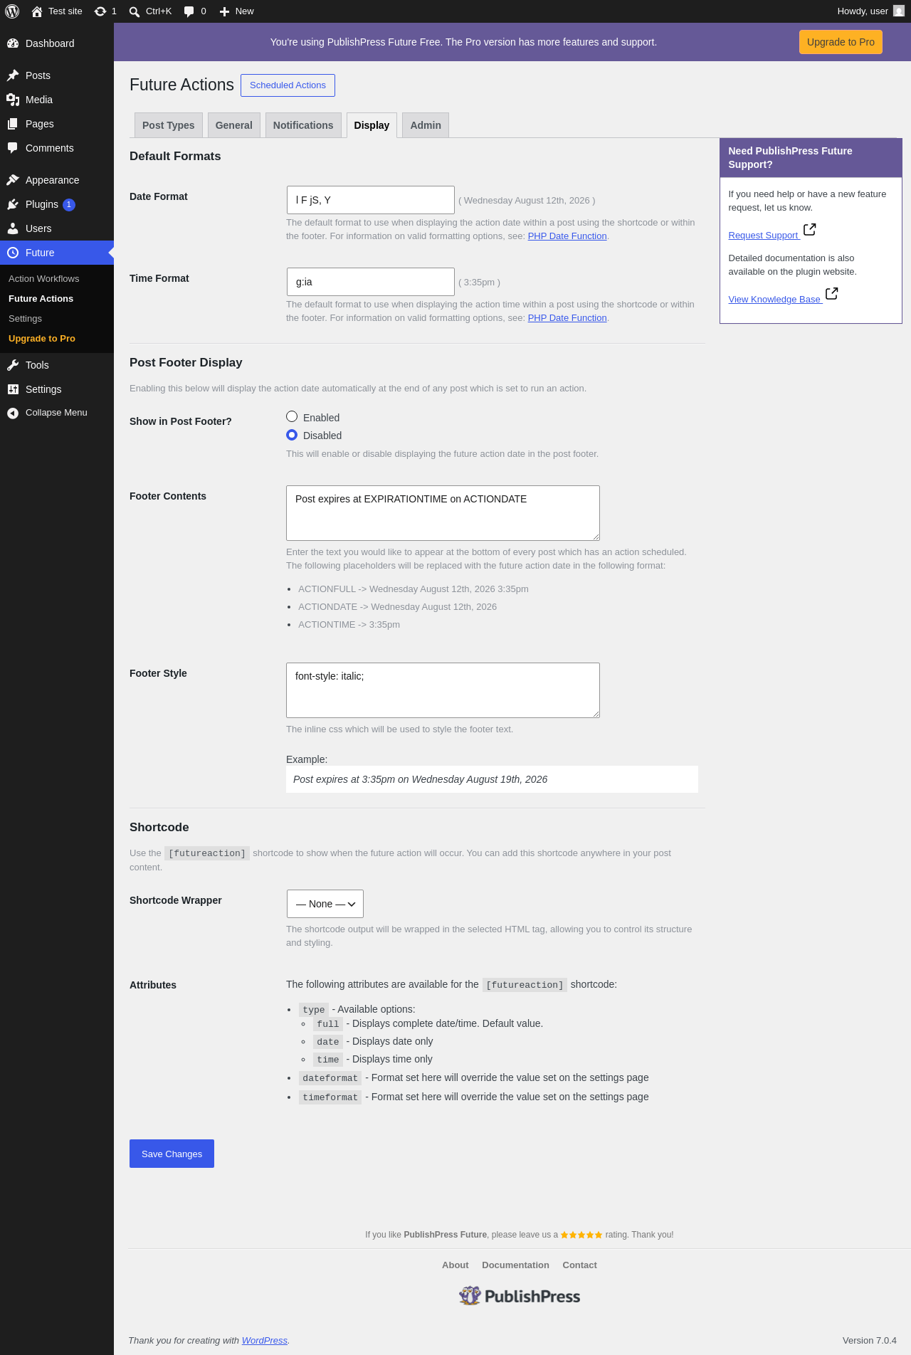Open the Tools wrench icon

(x=13, y=365)
